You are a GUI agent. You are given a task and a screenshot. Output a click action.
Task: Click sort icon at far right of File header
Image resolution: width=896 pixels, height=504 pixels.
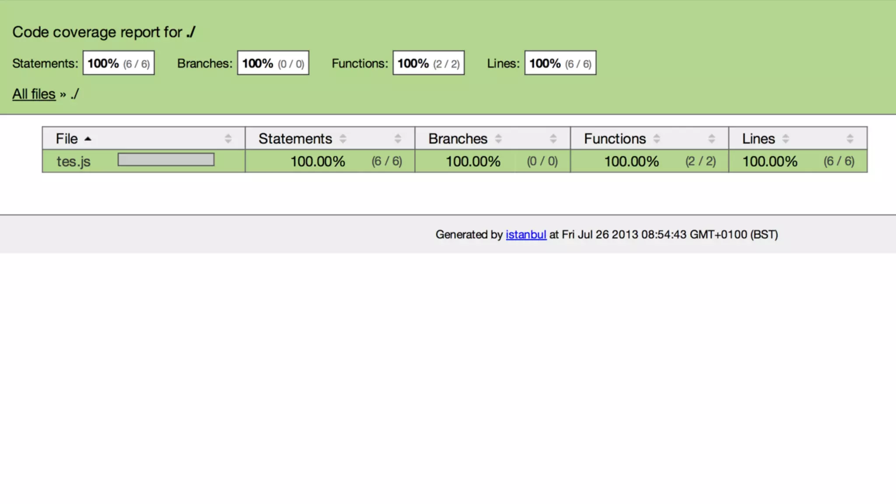pos(228,139)
